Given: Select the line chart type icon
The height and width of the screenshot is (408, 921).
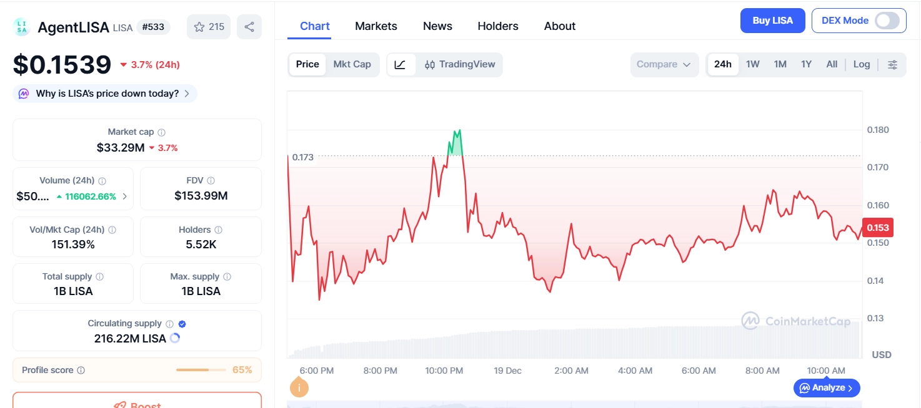Looking at the screenshot, I should pos(401,64).
